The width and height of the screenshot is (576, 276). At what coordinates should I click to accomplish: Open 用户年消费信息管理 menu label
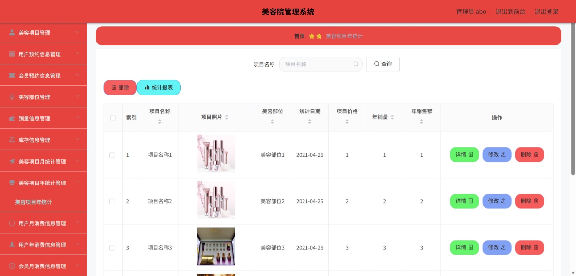coord(42,245)
